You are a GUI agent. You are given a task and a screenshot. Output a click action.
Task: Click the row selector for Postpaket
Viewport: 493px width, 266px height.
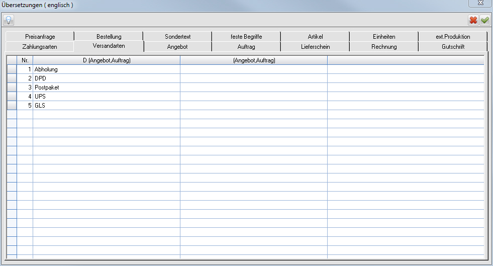[12, 87]
